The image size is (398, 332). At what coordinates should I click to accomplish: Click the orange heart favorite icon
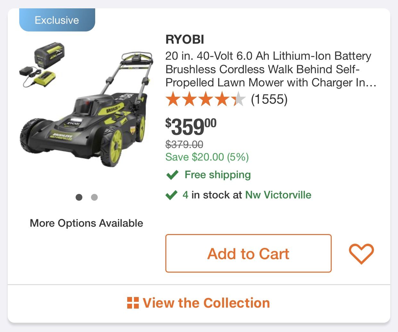361,254
